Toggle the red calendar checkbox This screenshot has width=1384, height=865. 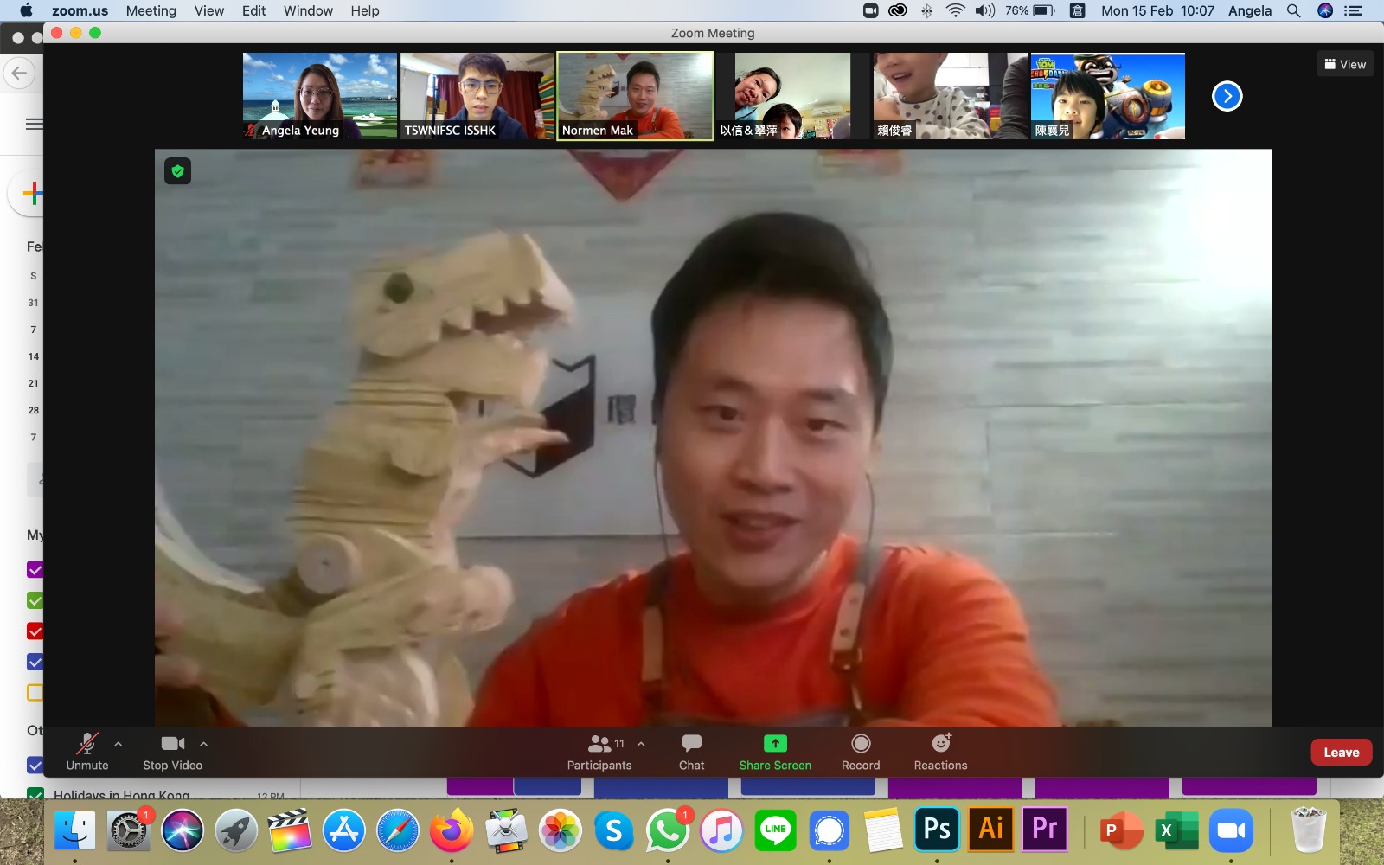coord(35,631)
